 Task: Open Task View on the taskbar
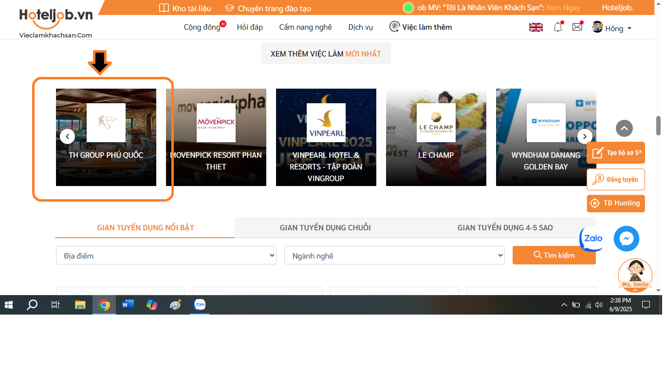coord(55,305)
